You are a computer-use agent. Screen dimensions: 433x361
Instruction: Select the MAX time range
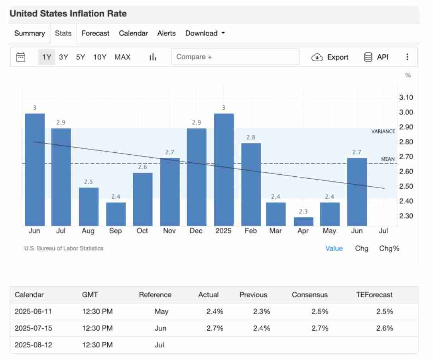pyautogui.click(x=122, y=57)
